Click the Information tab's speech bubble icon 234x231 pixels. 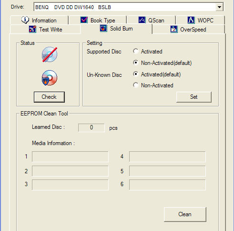tap(25, 20)
